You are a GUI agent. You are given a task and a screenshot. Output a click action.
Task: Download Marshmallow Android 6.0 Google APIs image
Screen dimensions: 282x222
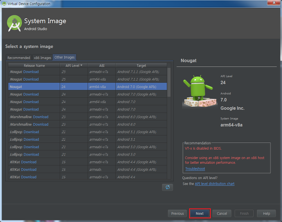pos(41,117)
